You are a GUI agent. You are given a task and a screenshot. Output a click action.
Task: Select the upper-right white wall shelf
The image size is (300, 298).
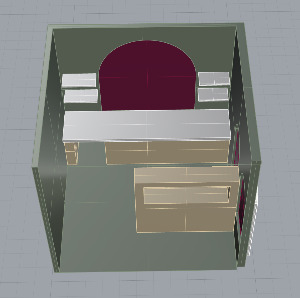(214, 79)
